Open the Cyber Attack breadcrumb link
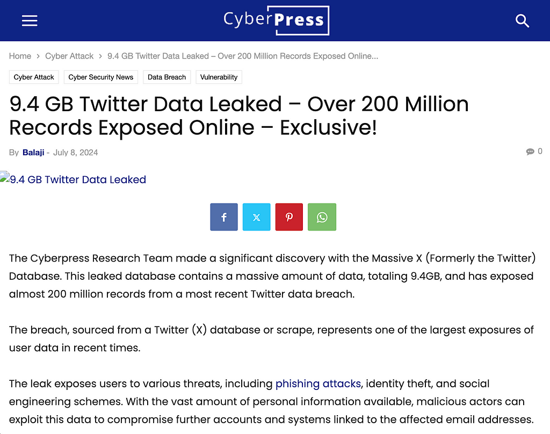The image size is (550, 434). click(69, 56)
